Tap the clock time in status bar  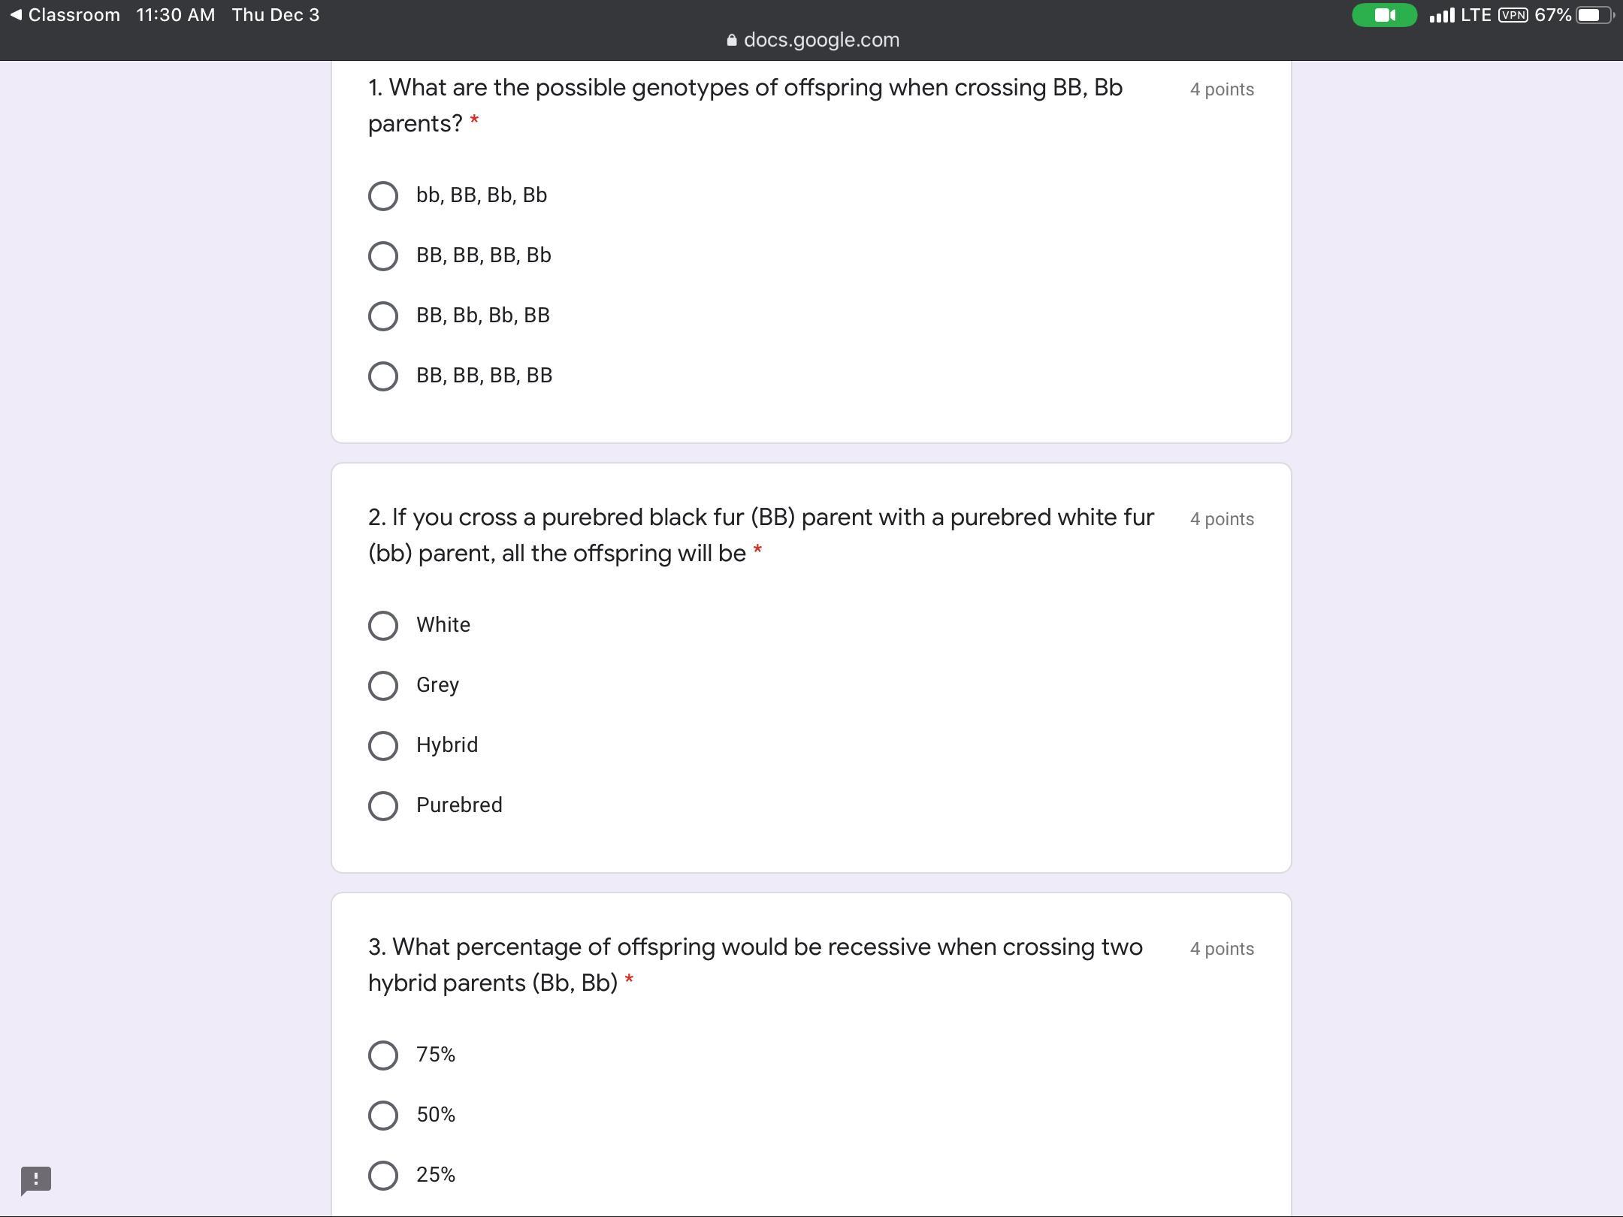tap(175, 15)
